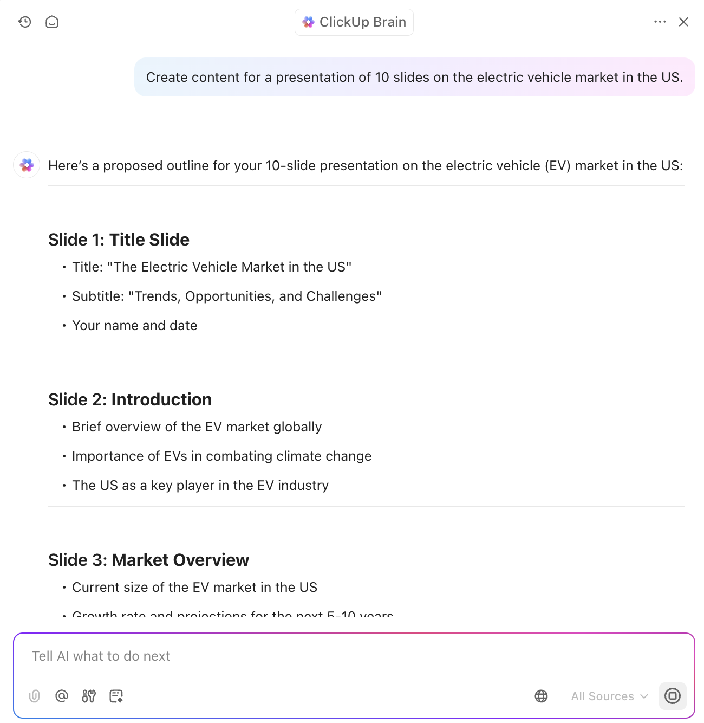
Task: Click the user prompt message bubble
Action: pos(414,77)
